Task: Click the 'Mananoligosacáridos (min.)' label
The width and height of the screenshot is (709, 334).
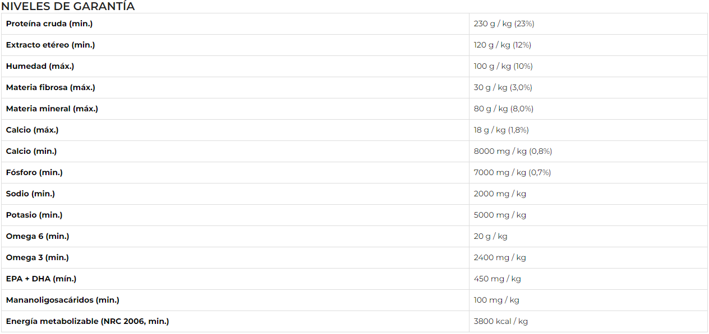Action: coord(63,300)
